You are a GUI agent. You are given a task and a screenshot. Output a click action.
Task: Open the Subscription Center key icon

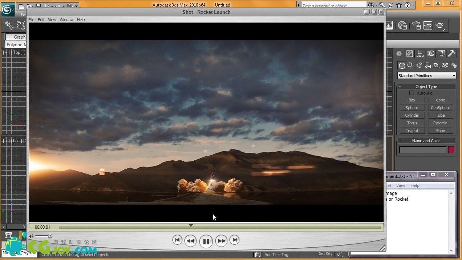[x=382, y=5]
